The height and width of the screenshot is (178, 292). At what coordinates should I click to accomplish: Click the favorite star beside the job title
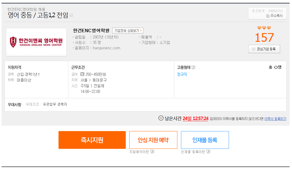tap(71, 15)
